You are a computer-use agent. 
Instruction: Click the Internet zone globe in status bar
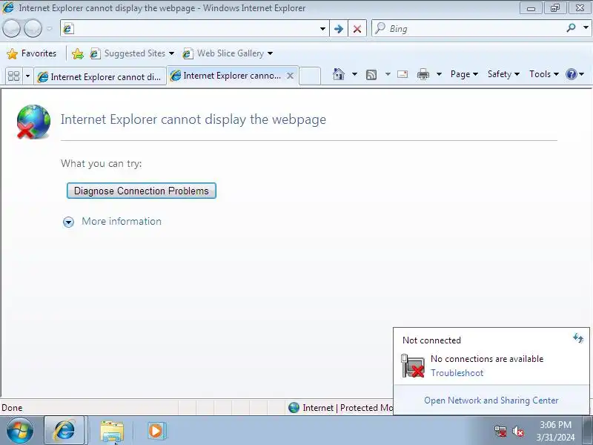click(294, 407)
